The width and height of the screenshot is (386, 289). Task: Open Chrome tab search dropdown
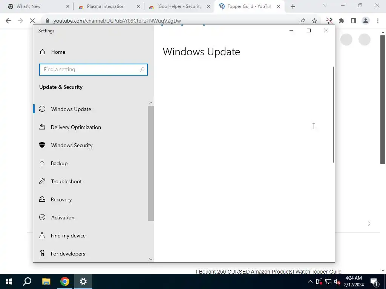(325, 5)
